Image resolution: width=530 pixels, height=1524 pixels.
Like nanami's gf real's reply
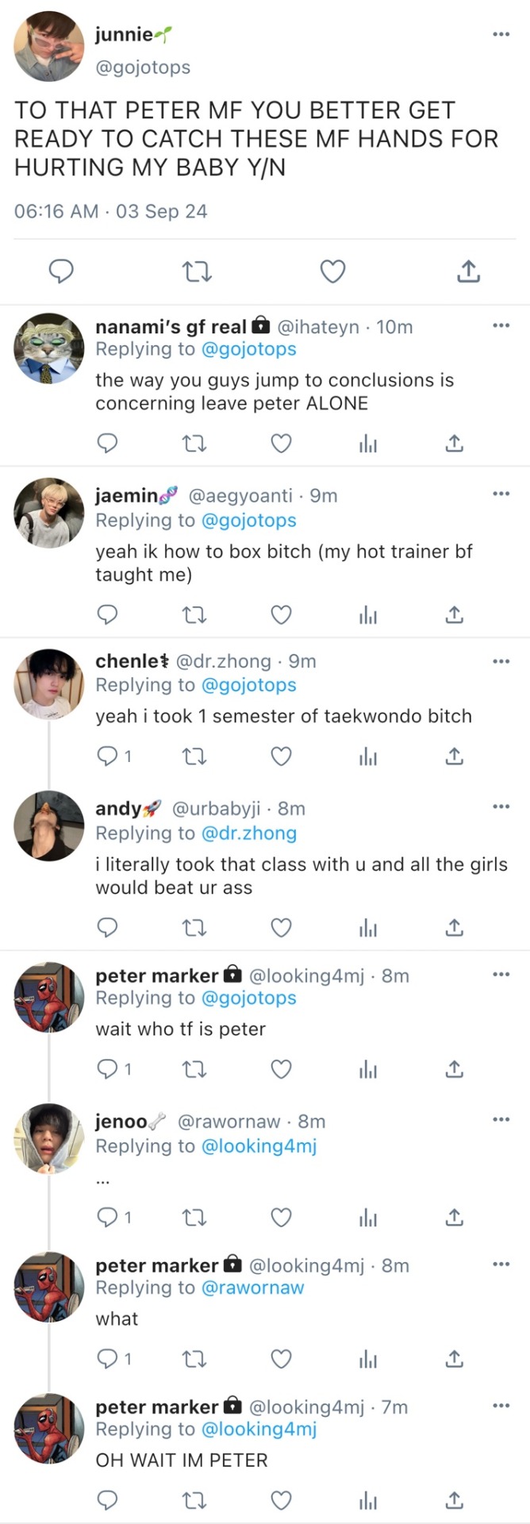[282, 443]
